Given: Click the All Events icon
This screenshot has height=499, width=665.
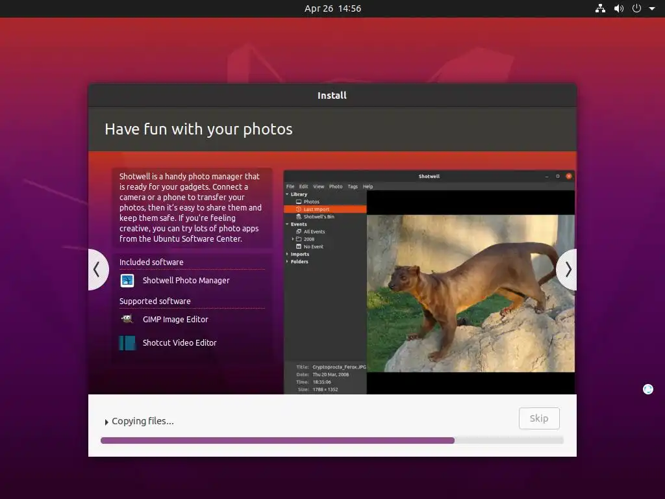Looking at the screenshot, I should click(299, 232).
